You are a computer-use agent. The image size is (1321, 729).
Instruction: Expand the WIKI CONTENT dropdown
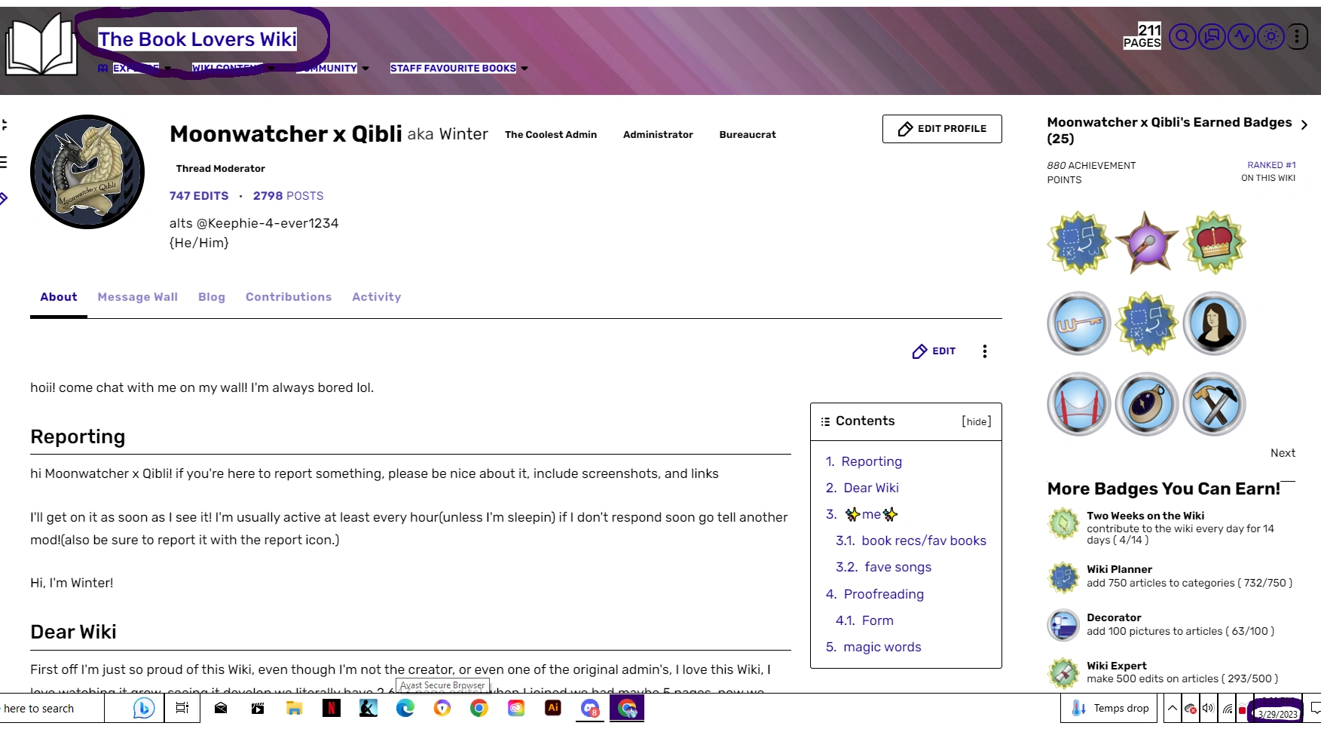click(x=226, y=68)
